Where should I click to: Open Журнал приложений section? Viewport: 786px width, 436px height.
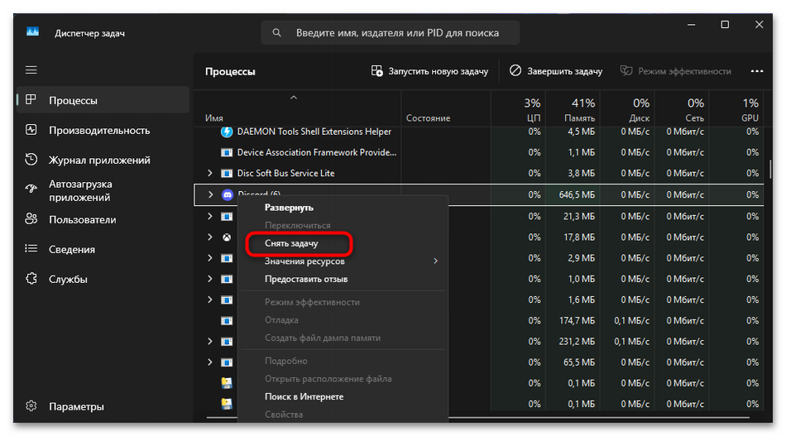(103, 160)
